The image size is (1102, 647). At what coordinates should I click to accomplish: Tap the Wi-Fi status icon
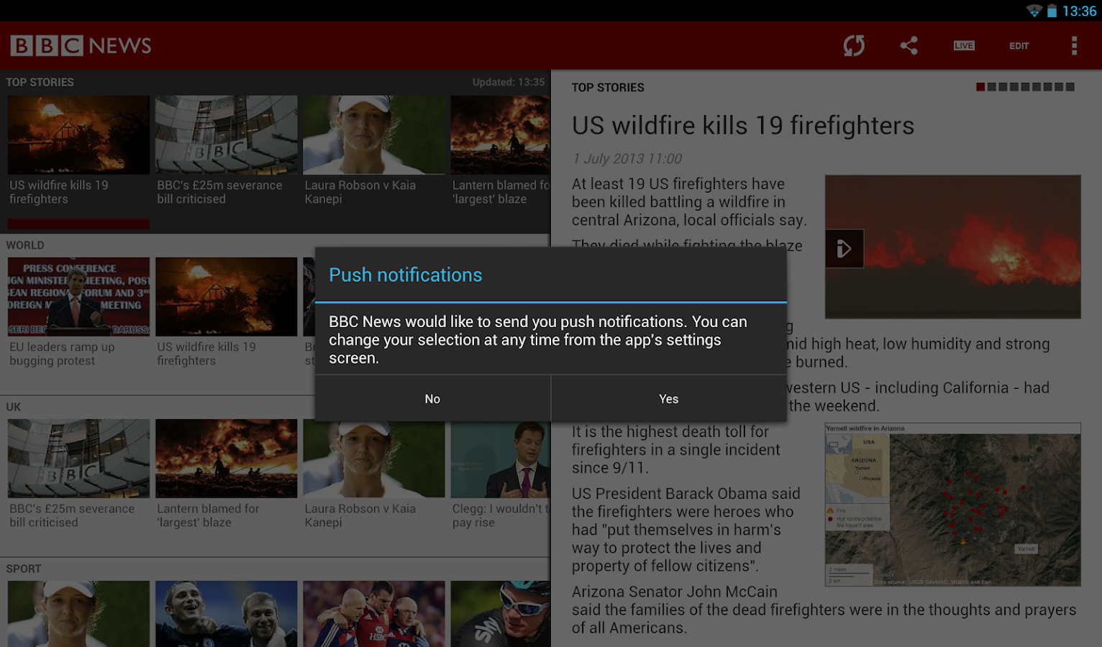[x=1036, y=11]
